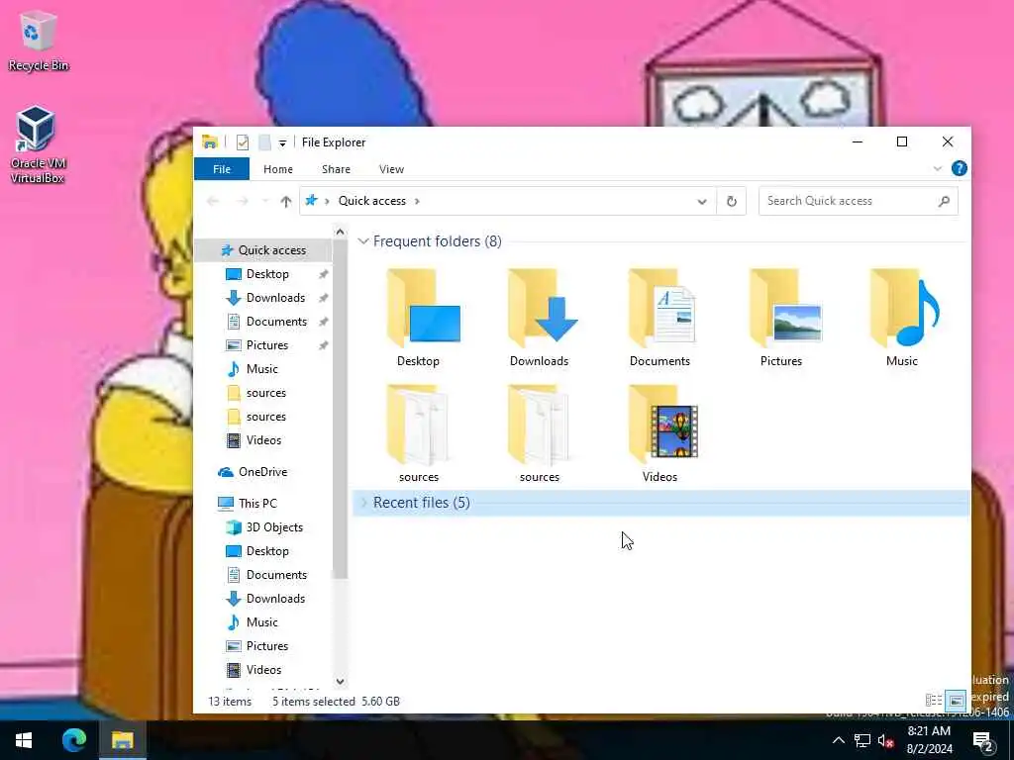Show hidden system tray icons
The width and height of the screenshot is (1014, 760).
tap(838, 740)
